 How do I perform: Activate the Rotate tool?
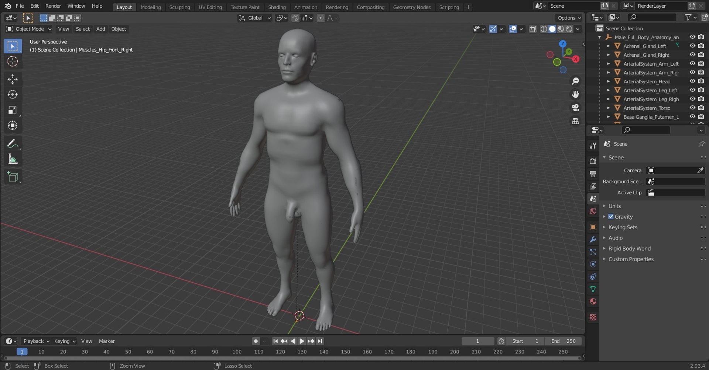(13, 95)
